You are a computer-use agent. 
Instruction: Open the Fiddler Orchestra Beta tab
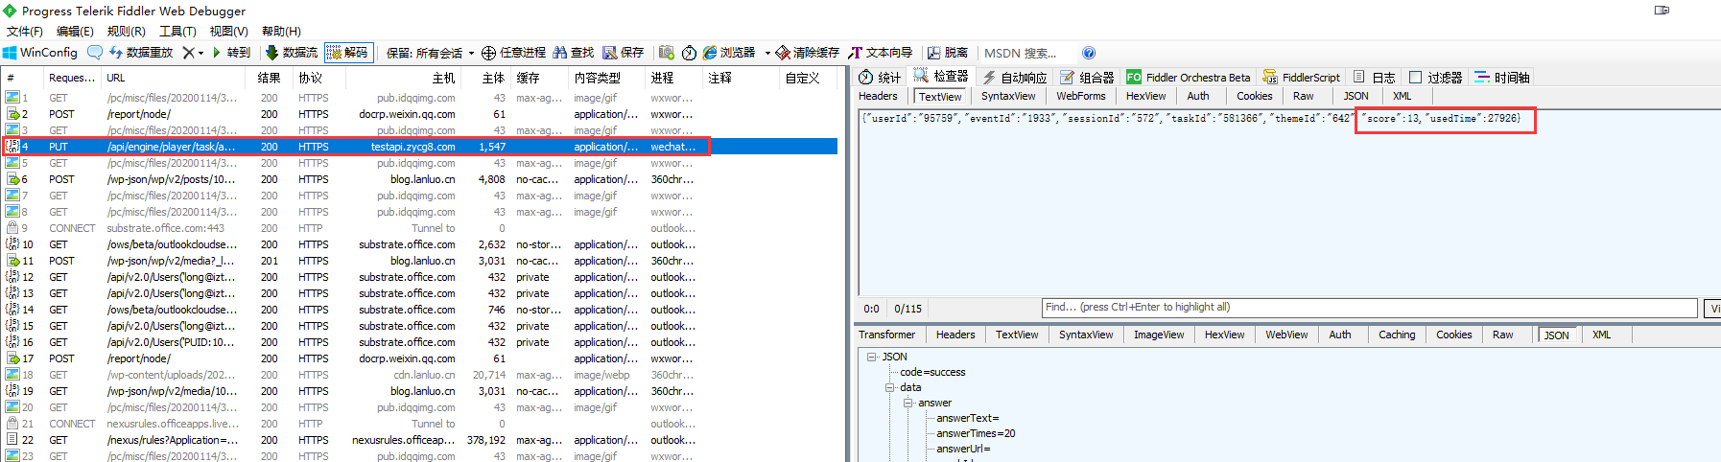1189,78
